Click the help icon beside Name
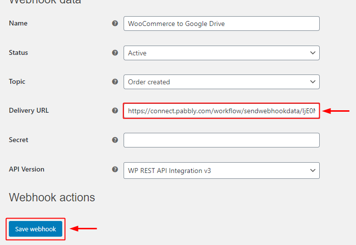356x245 pixels. tap(115, 24)
